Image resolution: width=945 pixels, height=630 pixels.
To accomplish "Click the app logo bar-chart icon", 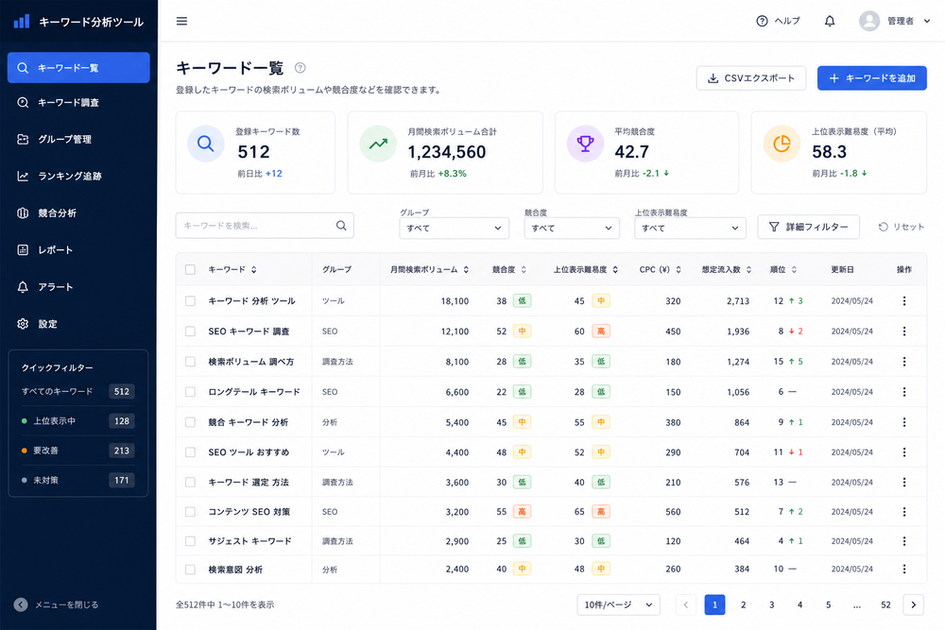I will (x=22, y=21).
